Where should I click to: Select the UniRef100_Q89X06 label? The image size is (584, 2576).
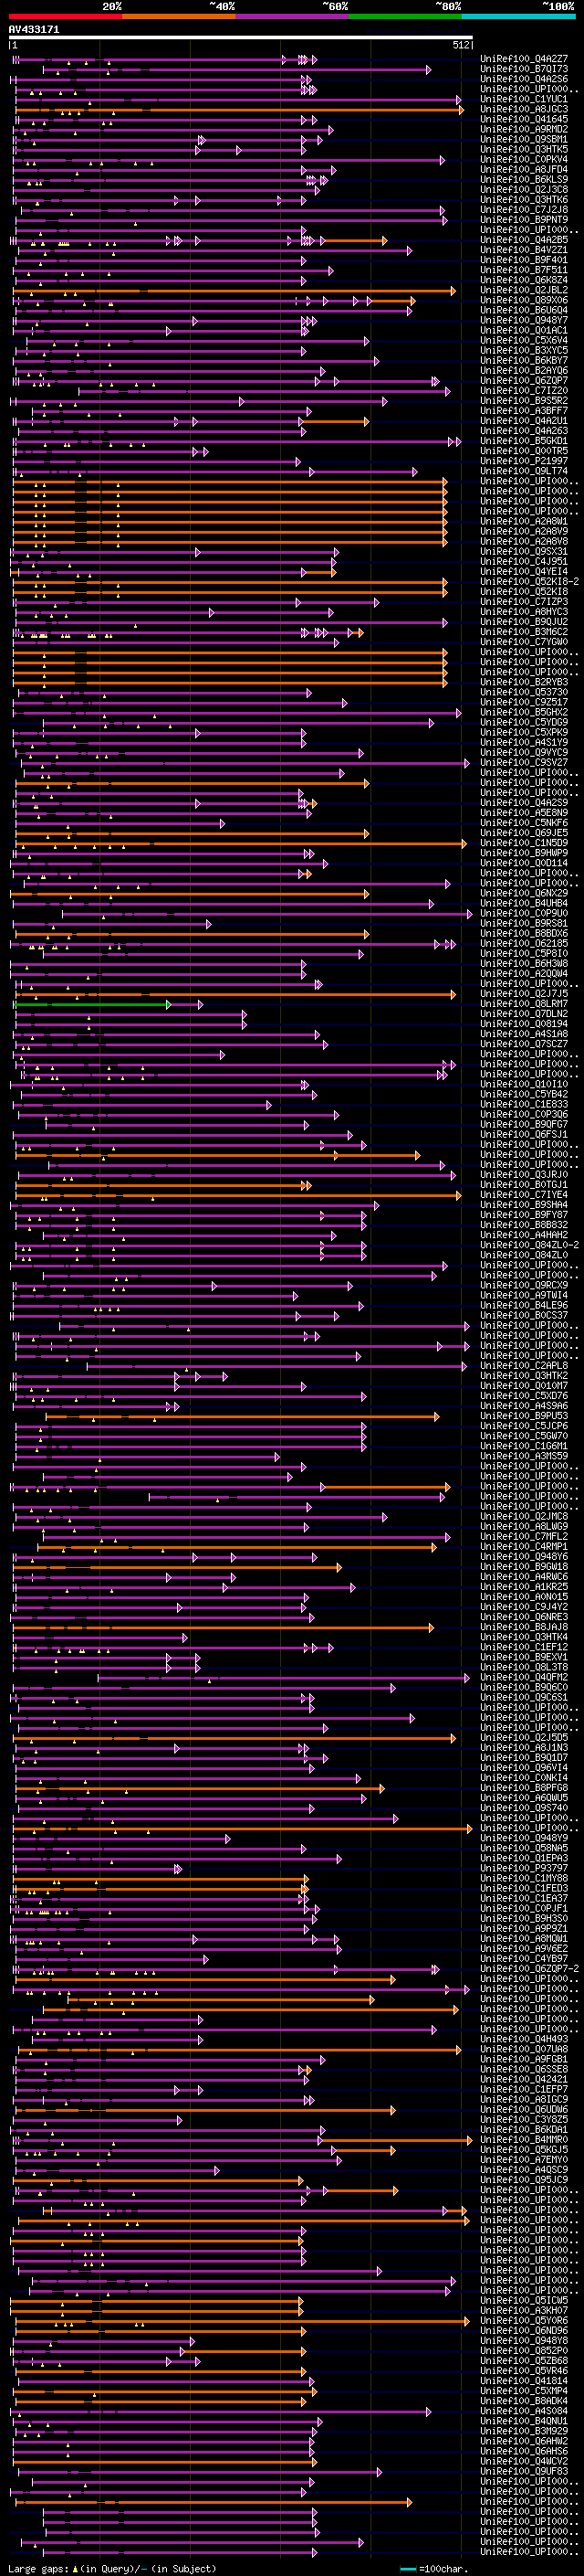(524, 300)
